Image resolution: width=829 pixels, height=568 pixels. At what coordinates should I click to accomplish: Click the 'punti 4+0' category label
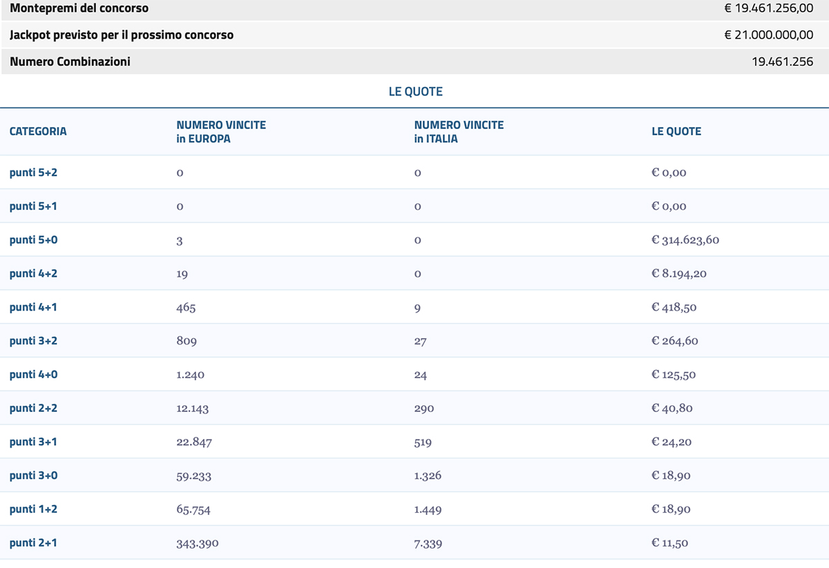click(x=33, y=375)
